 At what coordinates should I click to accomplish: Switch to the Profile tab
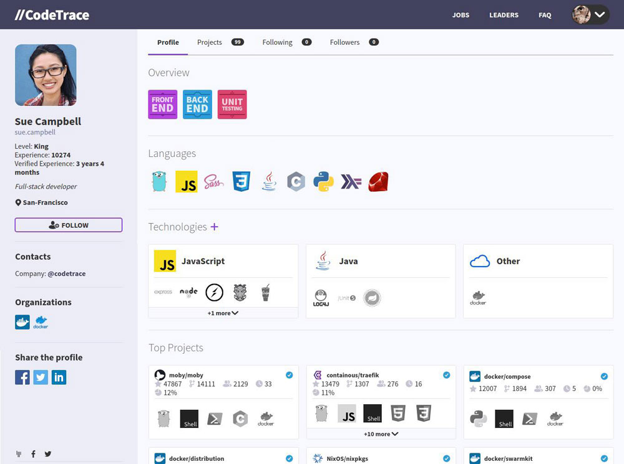(168, 42)
